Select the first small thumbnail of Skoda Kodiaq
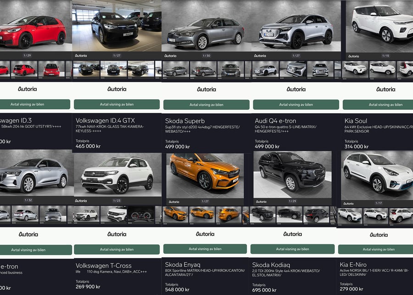 tap(262, 215)
